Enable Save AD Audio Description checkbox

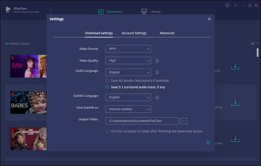(107, 81)
